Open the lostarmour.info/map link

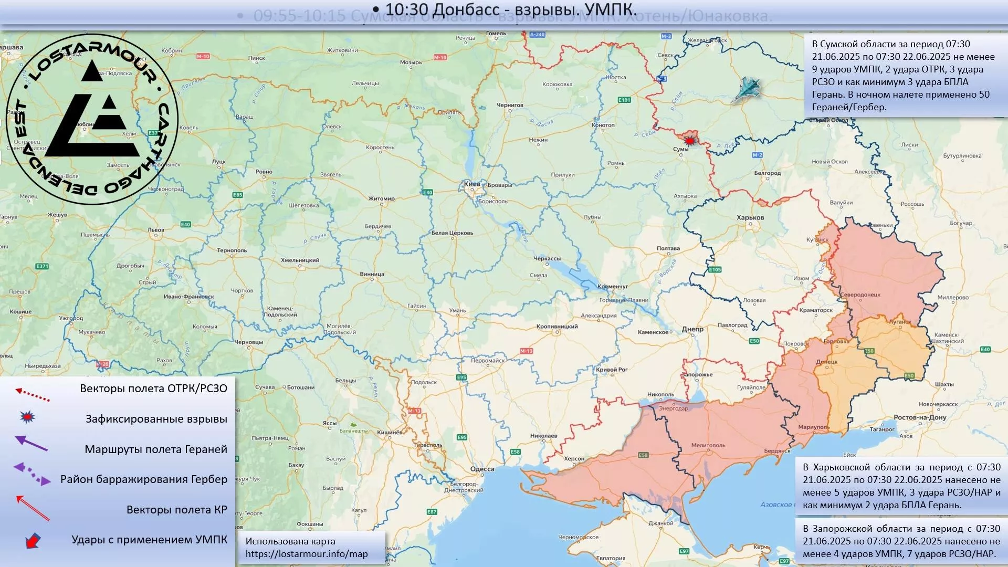(x=307, y=554)
